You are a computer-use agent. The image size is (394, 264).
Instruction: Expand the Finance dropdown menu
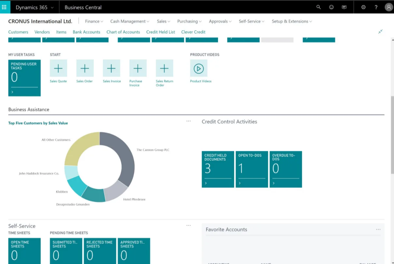point(94,21)
